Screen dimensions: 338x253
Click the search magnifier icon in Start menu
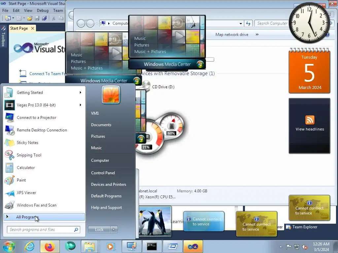click(76, 230)
